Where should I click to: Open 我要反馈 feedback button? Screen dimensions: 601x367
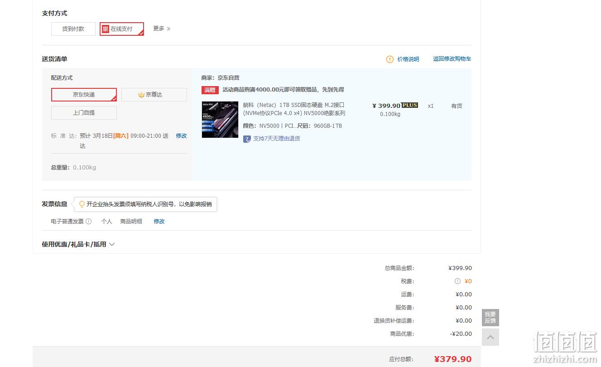(490, 318)
